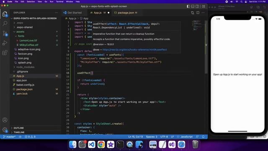Change end of line sequence LF

click(172, 137)
